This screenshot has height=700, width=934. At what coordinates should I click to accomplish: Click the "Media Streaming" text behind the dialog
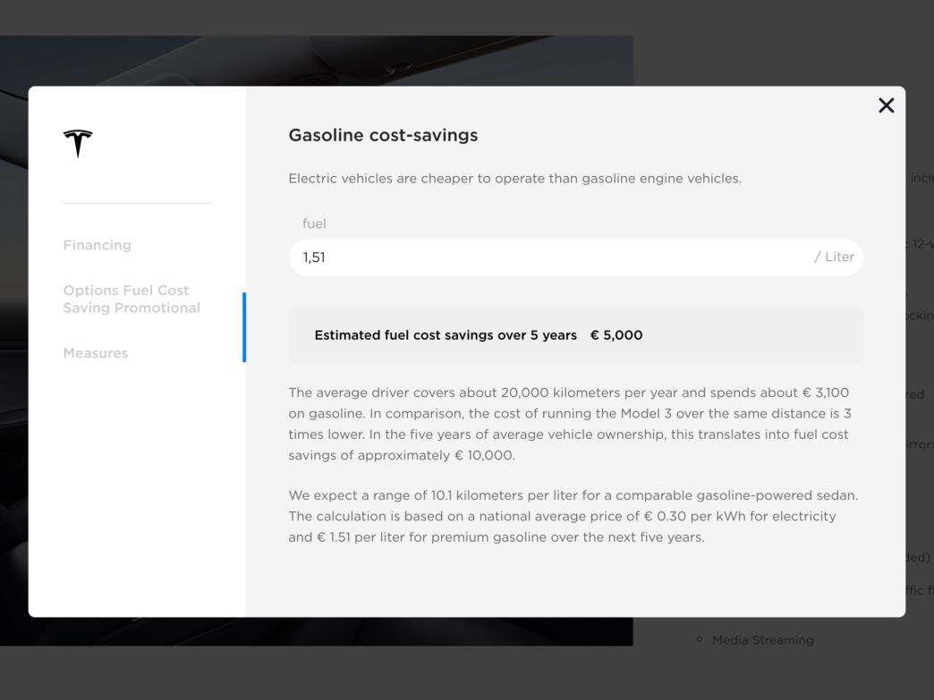pyautogui.click(x=763, y=640)
